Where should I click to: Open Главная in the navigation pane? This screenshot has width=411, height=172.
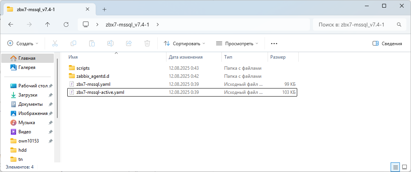pyautogui.click(x=28, y=58)
